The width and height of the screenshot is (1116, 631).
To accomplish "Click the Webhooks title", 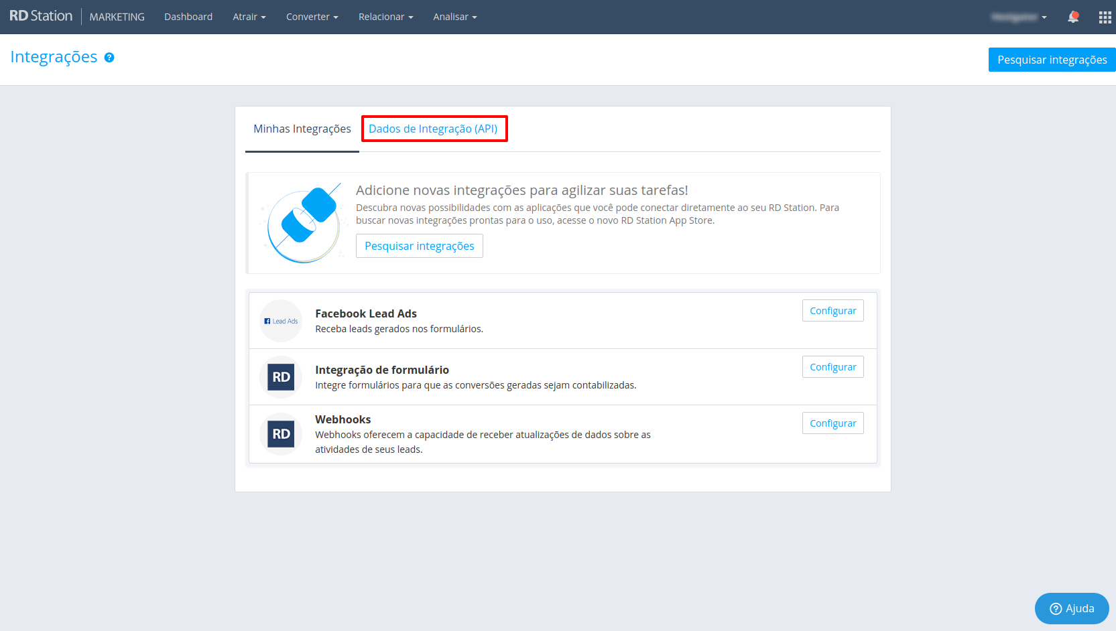I will click(x=343, y=419).
